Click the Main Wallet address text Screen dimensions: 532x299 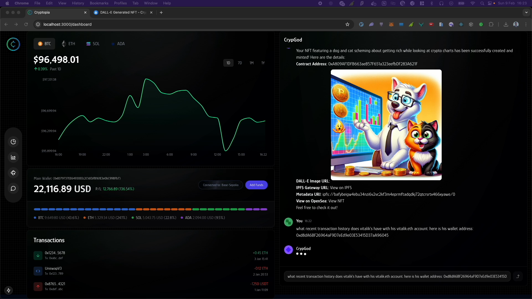coord(86,178)
